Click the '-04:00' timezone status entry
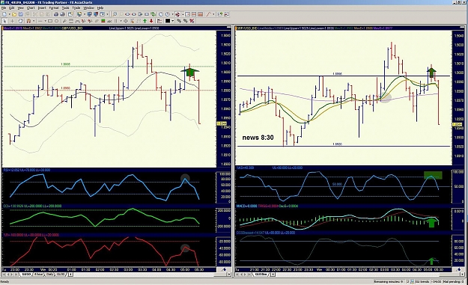Screen dimensions: 468x285 pyautogui.click(x=436, y=281)
